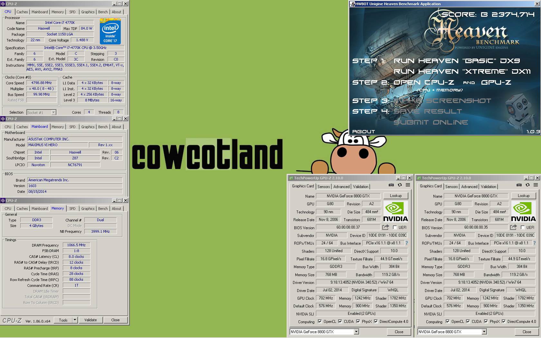Open the Socket #1 selection dropdown in CPU-Z
The width and height of the screenshot is (541, 338).
tap(53, 112)
